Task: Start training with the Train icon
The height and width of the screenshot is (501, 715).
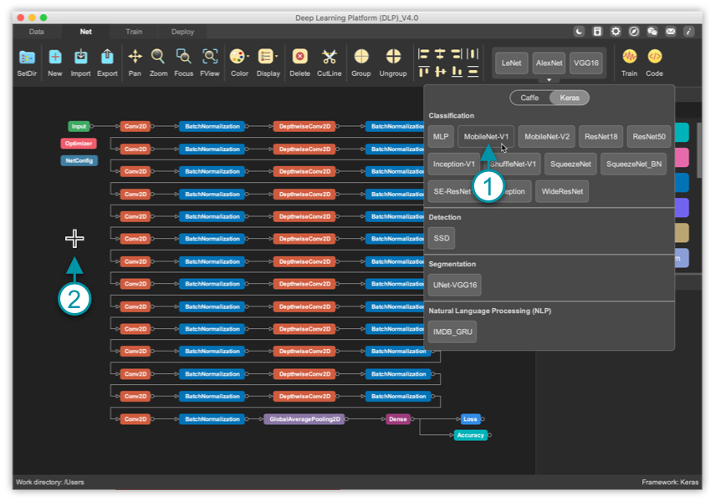Action: tap(628, 58)
